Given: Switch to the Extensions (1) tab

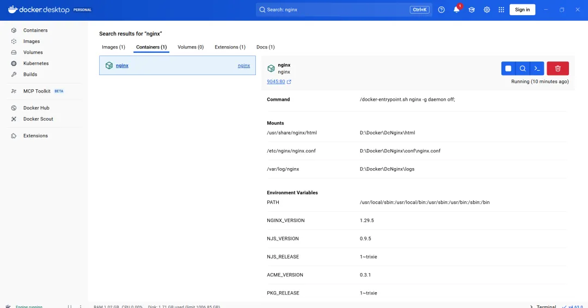Looking at the screenshot, I should pyautogui.click(x=230, y=47).
